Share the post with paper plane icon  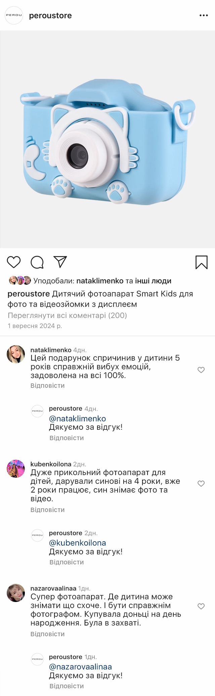60,262
